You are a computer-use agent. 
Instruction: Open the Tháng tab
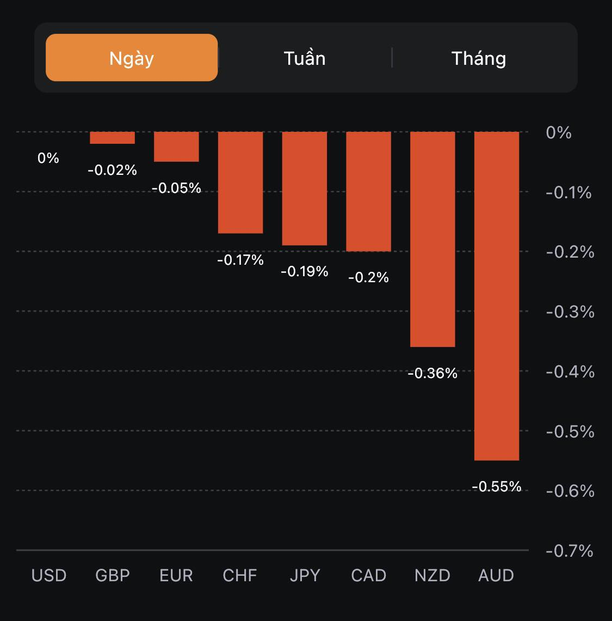click(479, 58)
